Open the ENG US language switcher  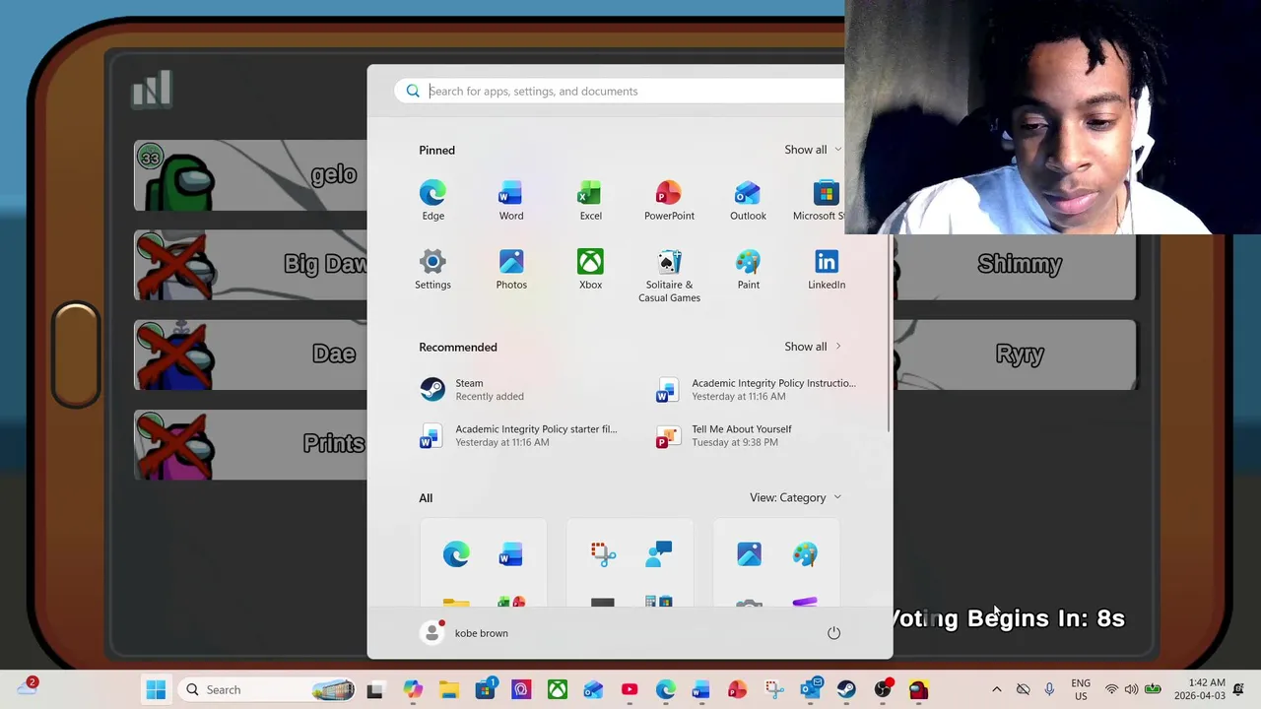pos(1081,689)
